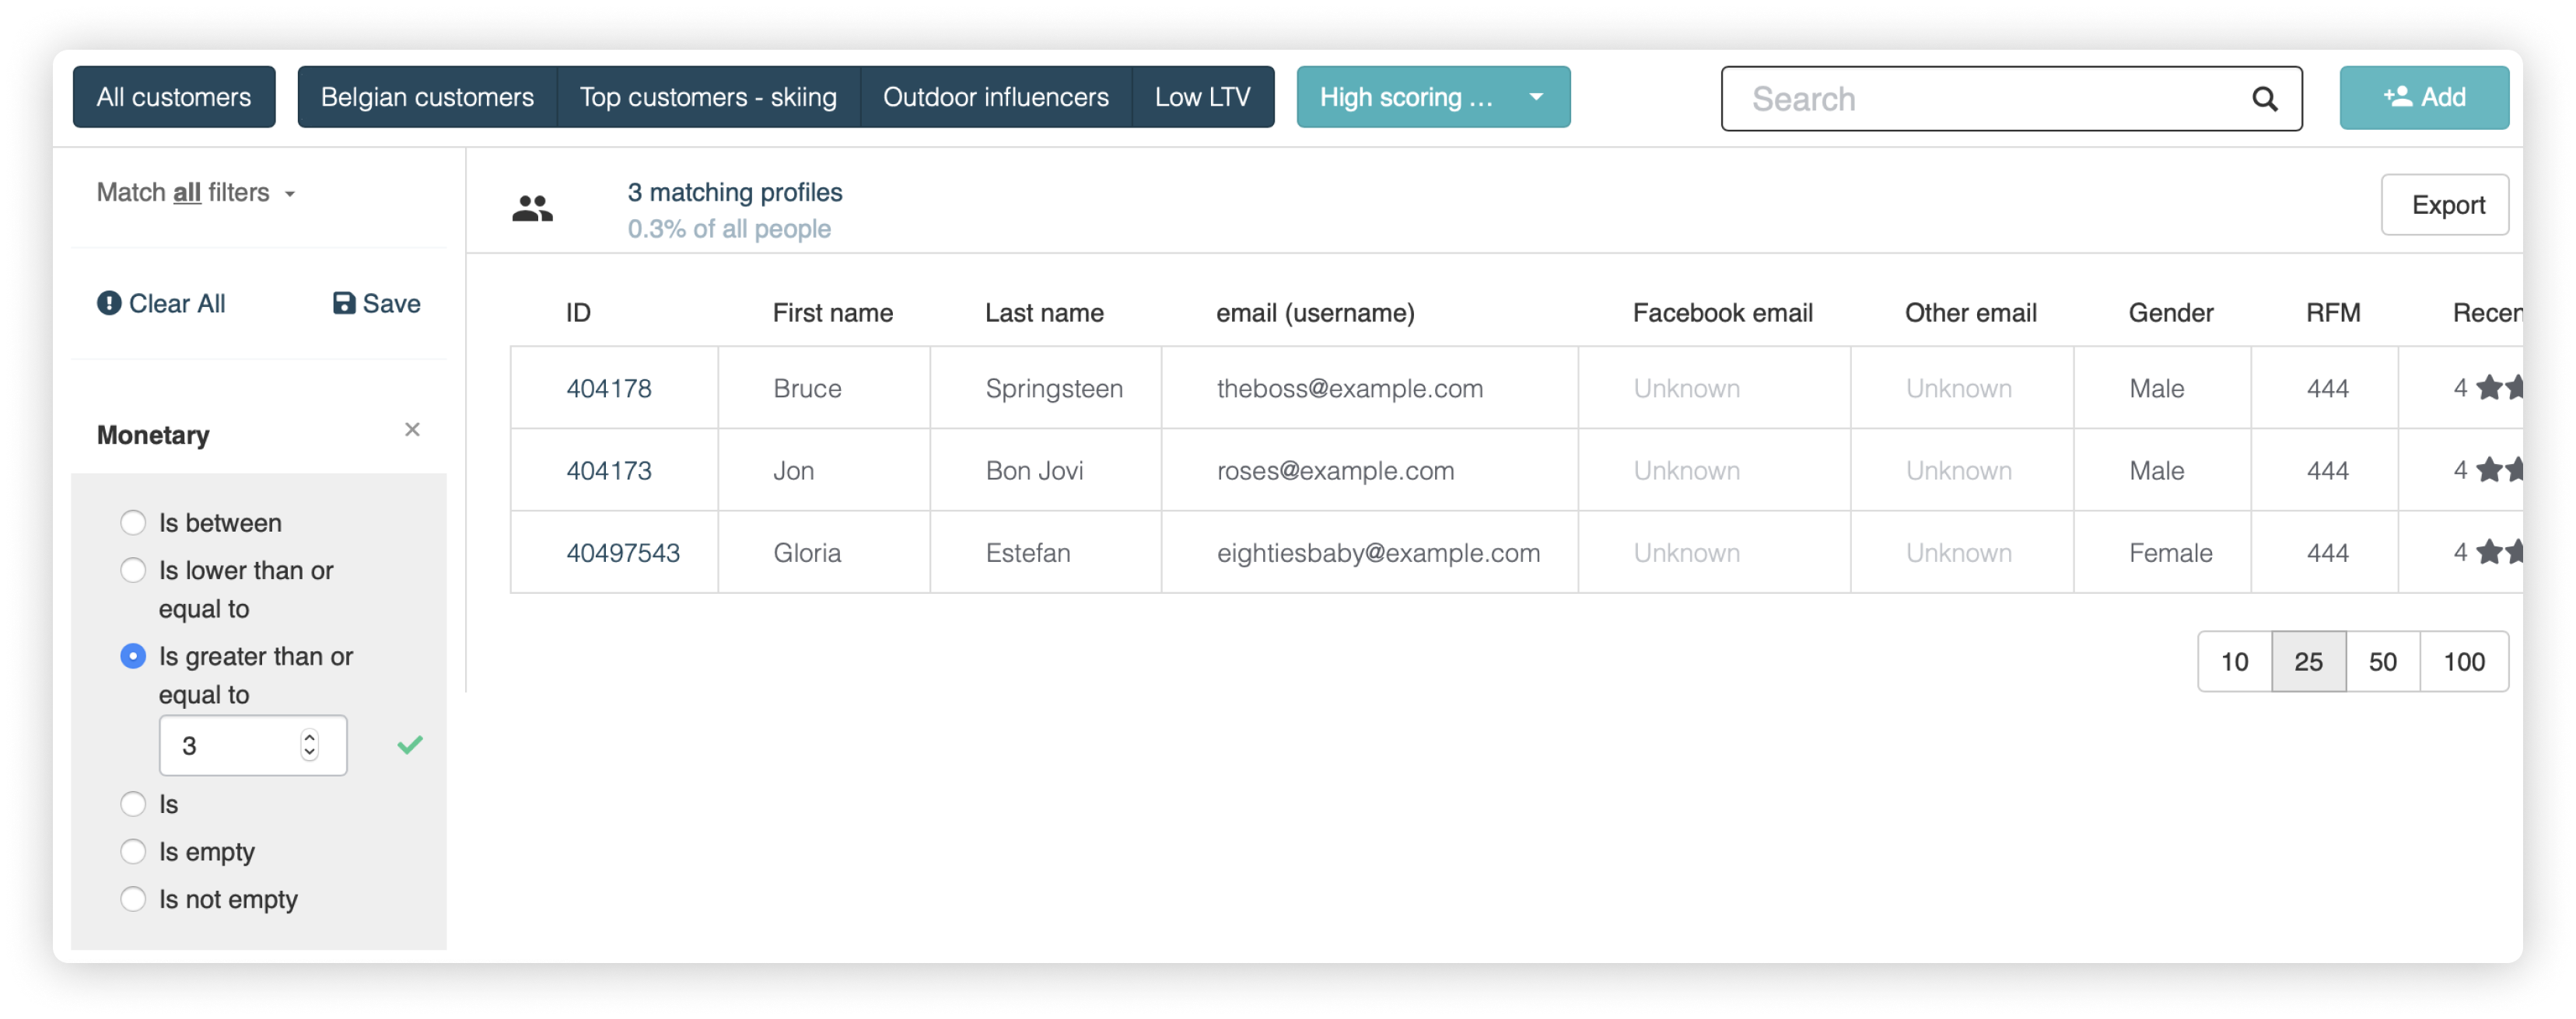Image resolution: width=2576 pixels, height=1019 pixels.
Task: Select "Is lower than or equal to" radio
Action: coord(133,571)
